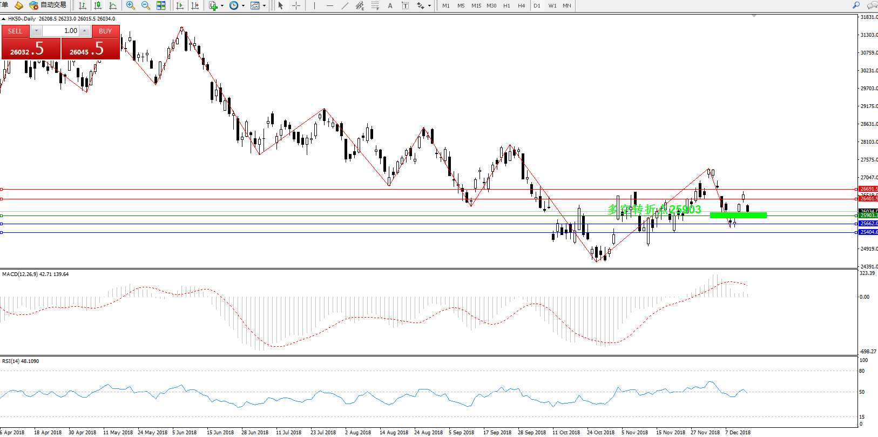
Task: Expand the periodicity clock dropdown
Action: pos(243,6)
